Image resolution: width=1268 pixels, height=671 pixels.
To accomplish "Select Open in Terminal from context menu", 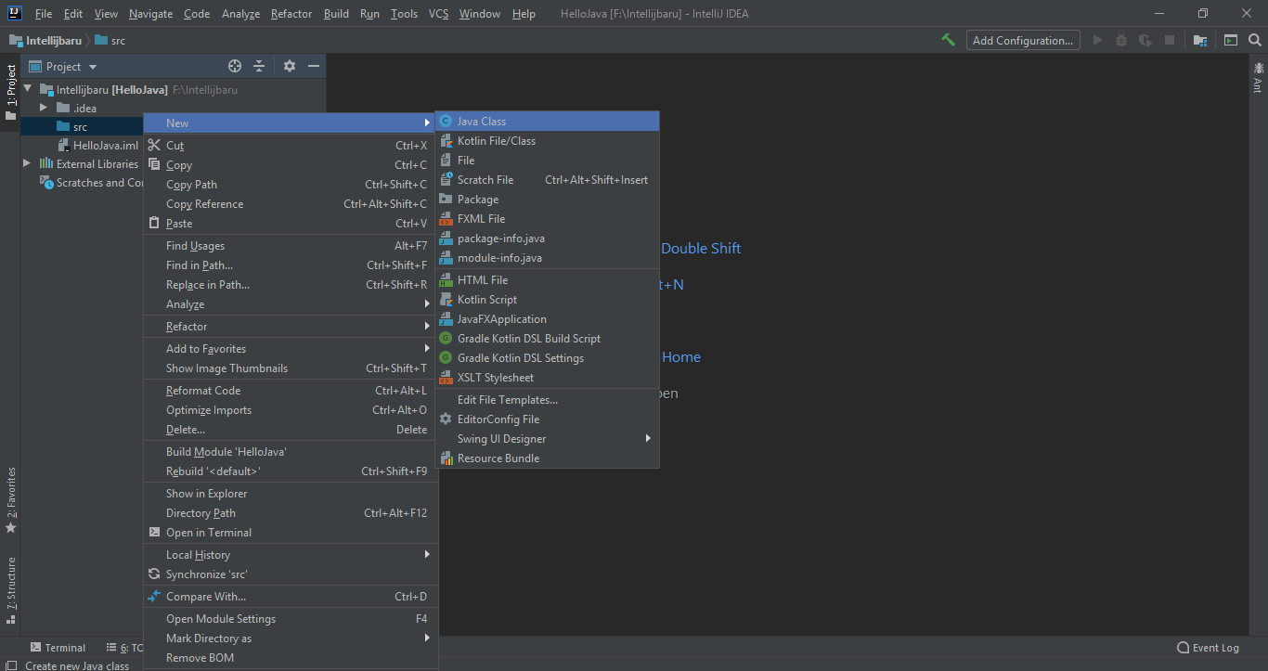I will pos(290,533).
